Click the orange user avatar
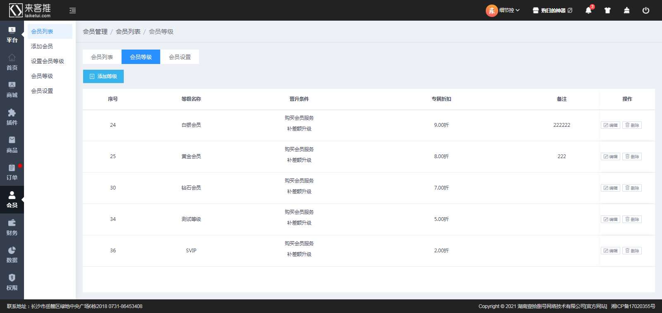 click(x=492, y=10)
